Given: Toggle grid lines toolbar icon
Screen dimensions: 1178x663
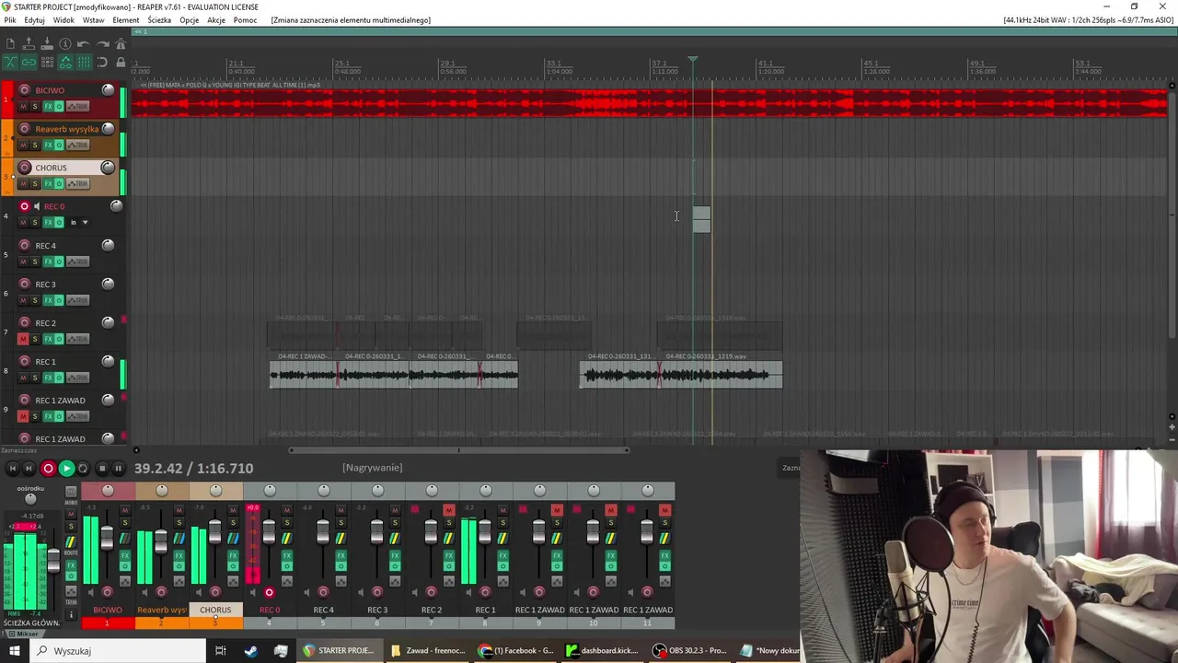Looking at the screenshot, I should point(84,62).
